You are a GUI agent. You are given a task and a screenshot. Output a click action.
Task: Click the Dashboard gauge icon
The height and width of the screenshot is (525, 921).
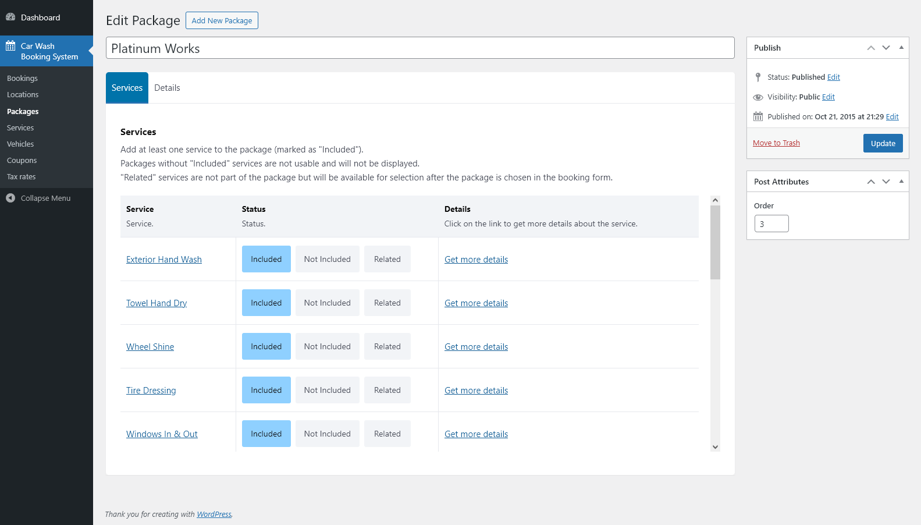click(10, 17)
